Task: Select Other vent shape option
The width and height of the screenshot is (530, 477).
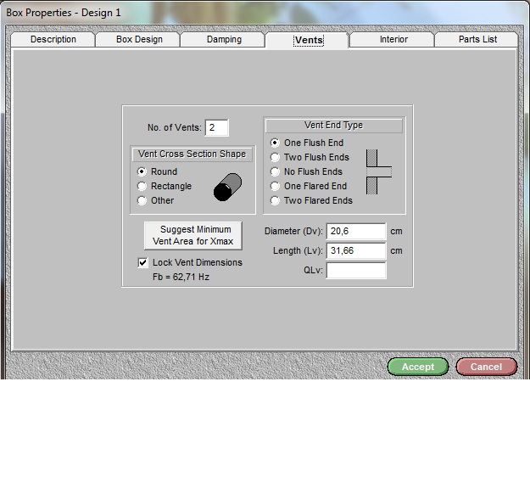Action: click(155, 200)
